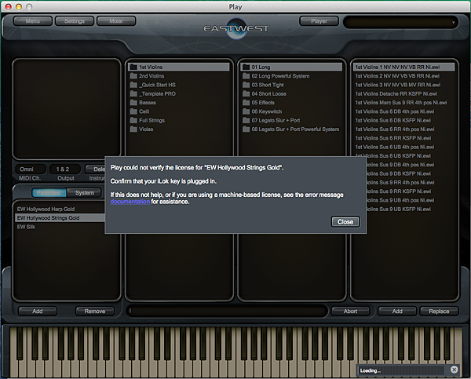Click the empty loaded-instruments list
This screenshot has height=379, width=471.
(67, 109)
